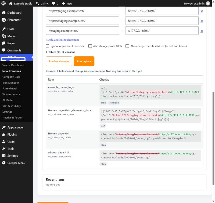Click the Media sidebar icon
Screen dimensions: 215x203
coord(4,36)
